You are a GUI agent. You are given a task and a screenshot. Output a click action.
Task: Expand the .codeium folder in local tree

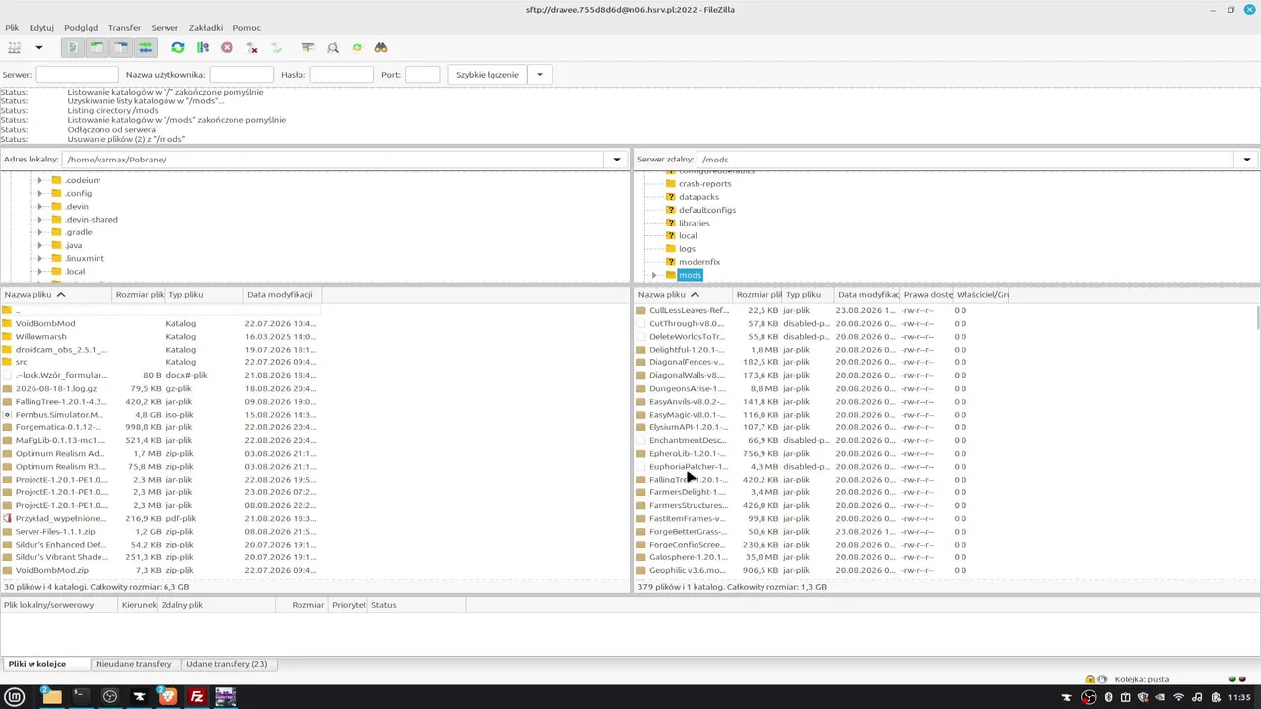(x=39, y=180)
